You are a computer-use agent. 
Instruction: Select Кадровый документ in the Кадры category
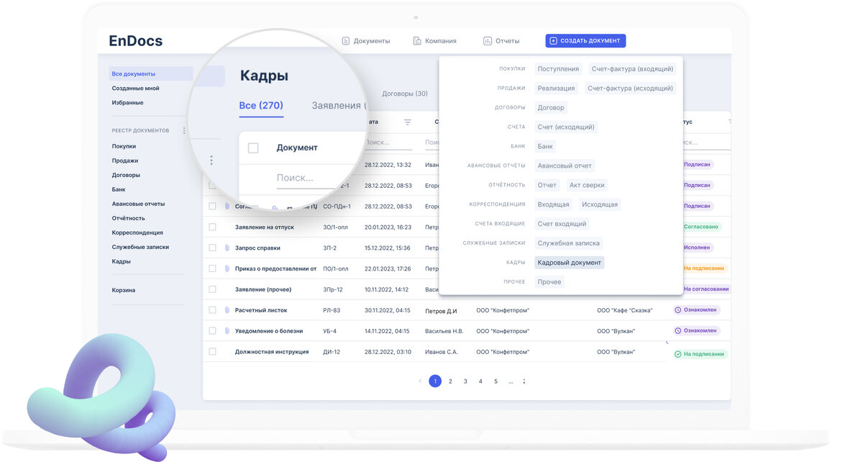point(568,262)
